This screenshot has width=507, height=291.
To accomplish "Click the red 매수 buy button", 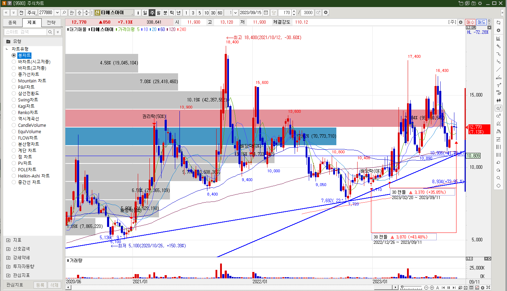I will coord(470,22).
